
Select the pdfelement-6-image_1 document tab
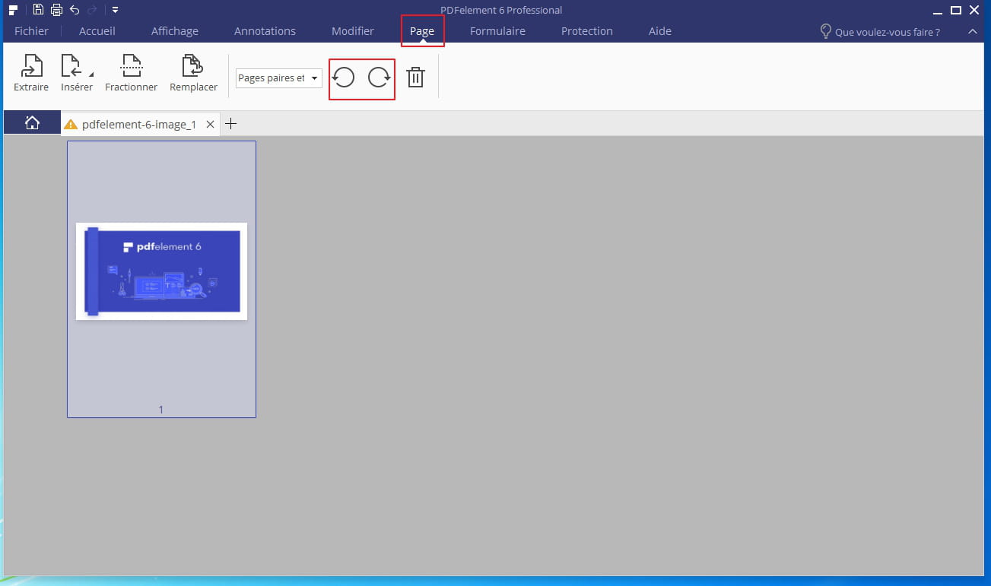point(141,124)
